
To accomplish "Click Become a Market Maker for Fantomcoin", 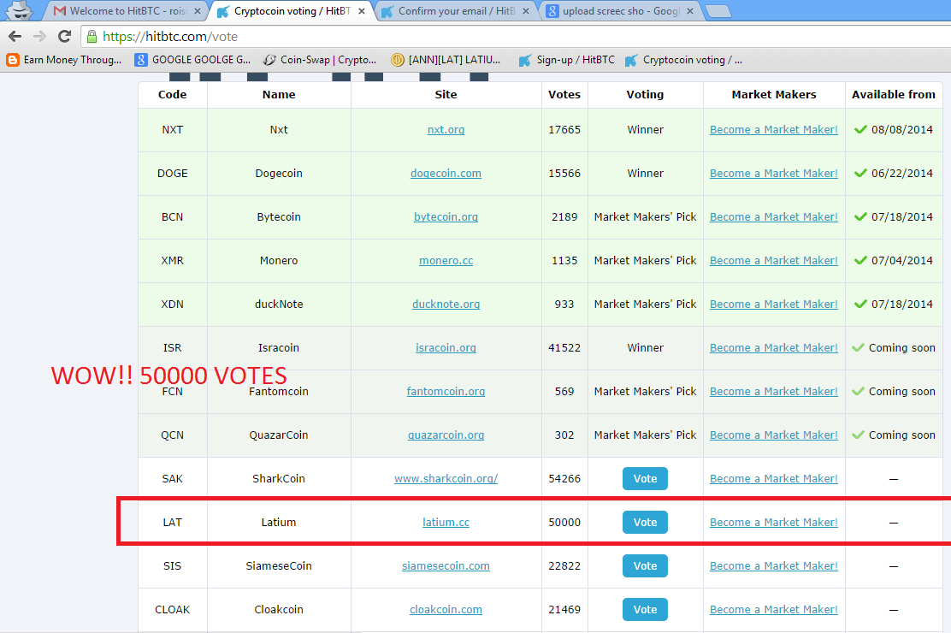I will click(x=774, y=392).
